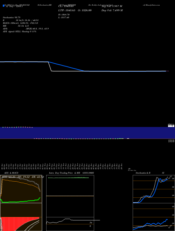Click the 'ADX: 40.33 +DY: 19.52 -DY: 45.92' label
The image size is (175, 231).
click(x=23, y=177)
